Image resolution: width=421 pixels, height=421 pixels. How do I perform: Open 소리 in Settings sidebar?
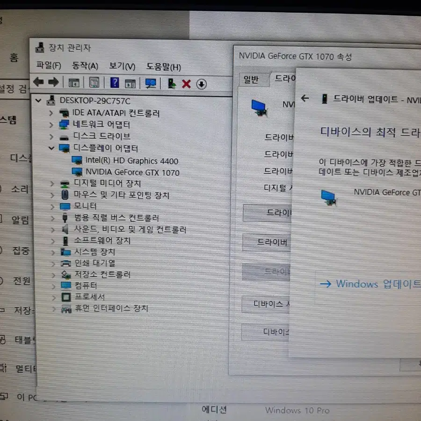[19, 189]
